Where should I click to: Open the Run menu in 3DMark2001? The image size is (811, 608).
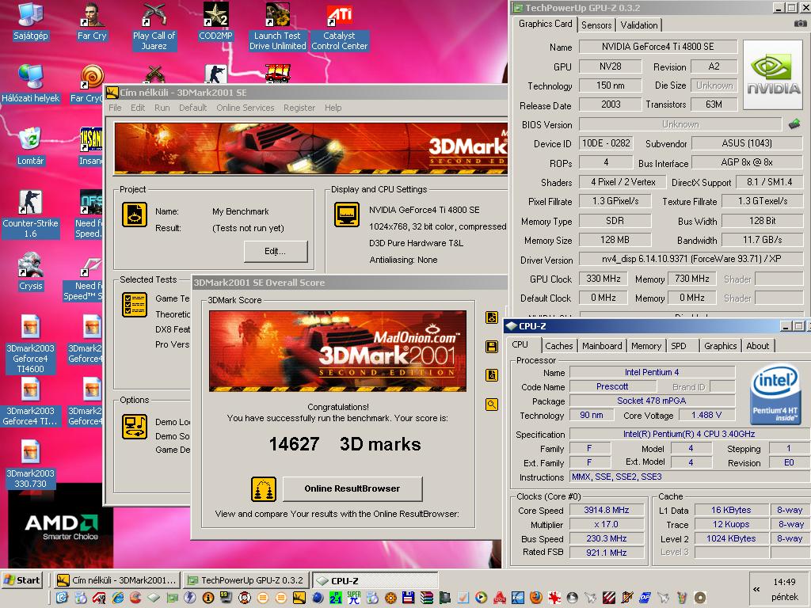pos(162,108)
